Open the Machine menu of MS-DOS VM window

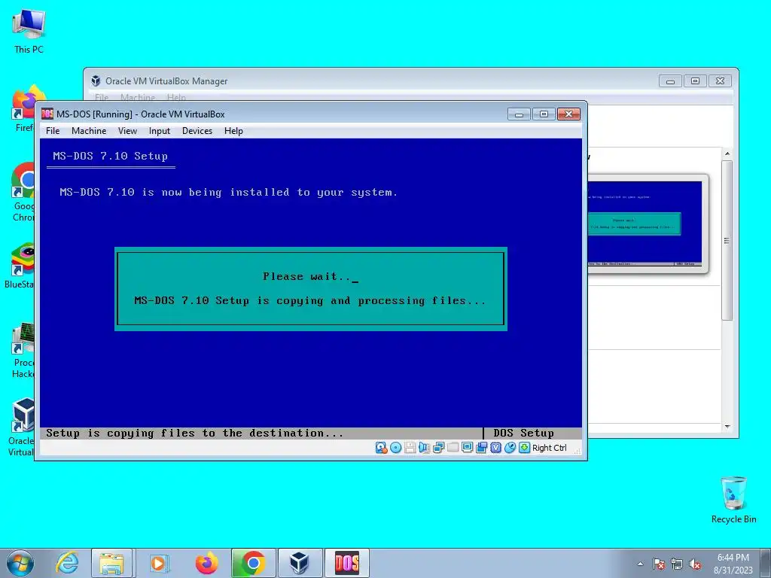point(89,131)
